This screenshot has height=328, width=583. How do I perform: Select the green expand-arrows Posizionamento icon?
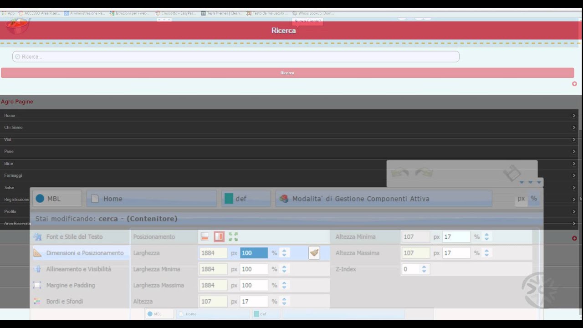[x=233, y=237]
